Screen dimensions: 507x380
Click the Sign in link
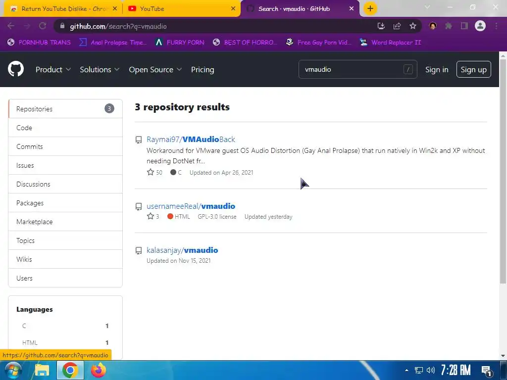(437, 69)
